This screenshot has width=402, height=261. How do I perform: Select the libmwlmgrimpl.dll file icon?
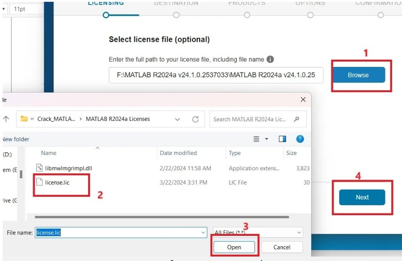[x=39, y=168]
